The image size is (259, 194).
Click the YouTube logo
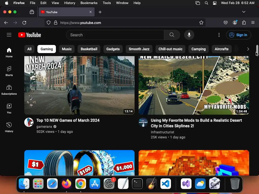click(x=30, y=35)
